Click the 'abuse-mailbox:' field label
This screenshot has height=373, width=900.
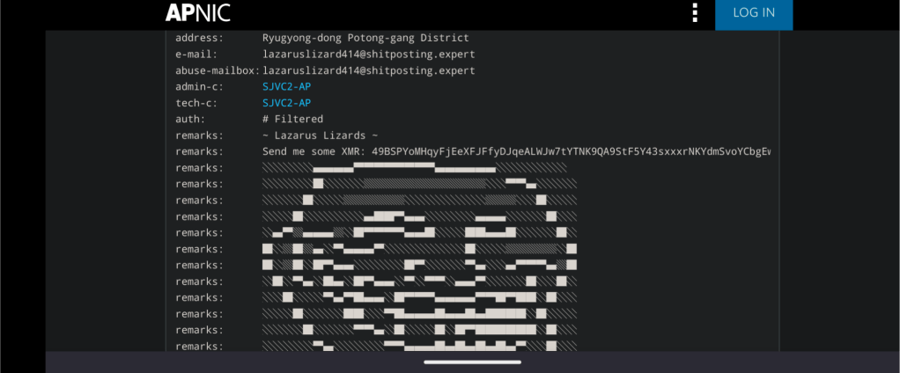coord(218,70)
